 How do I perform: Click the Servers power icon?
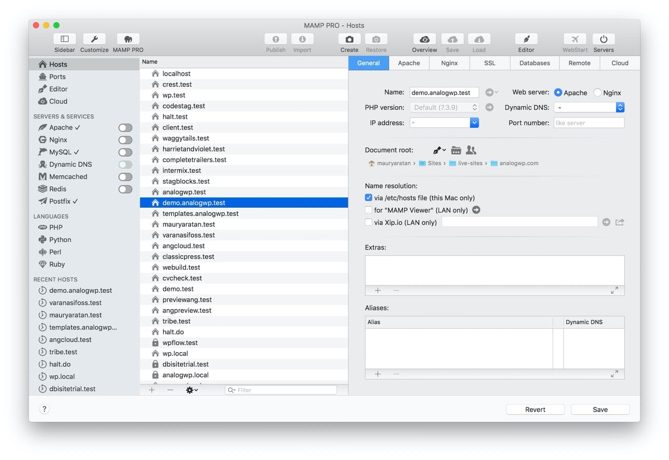click(x=604, y=39)
